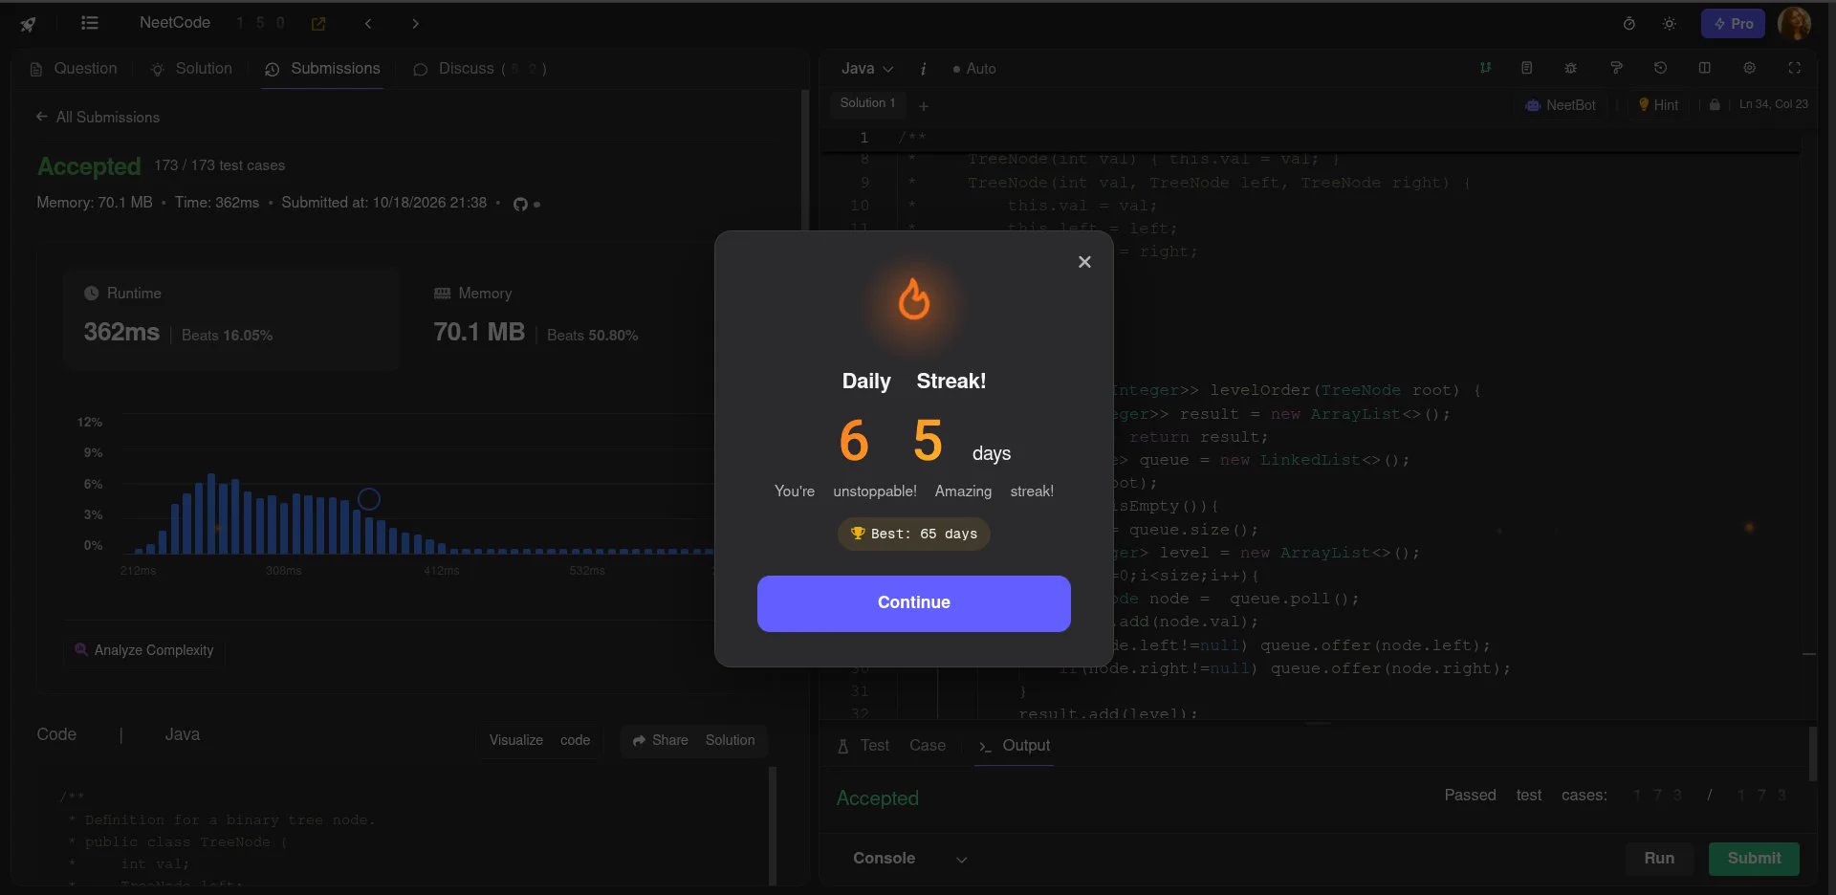Click the Best: 65 days trophy badge
The height and width of the screenshot is (895, 1836).
(913, 534)
